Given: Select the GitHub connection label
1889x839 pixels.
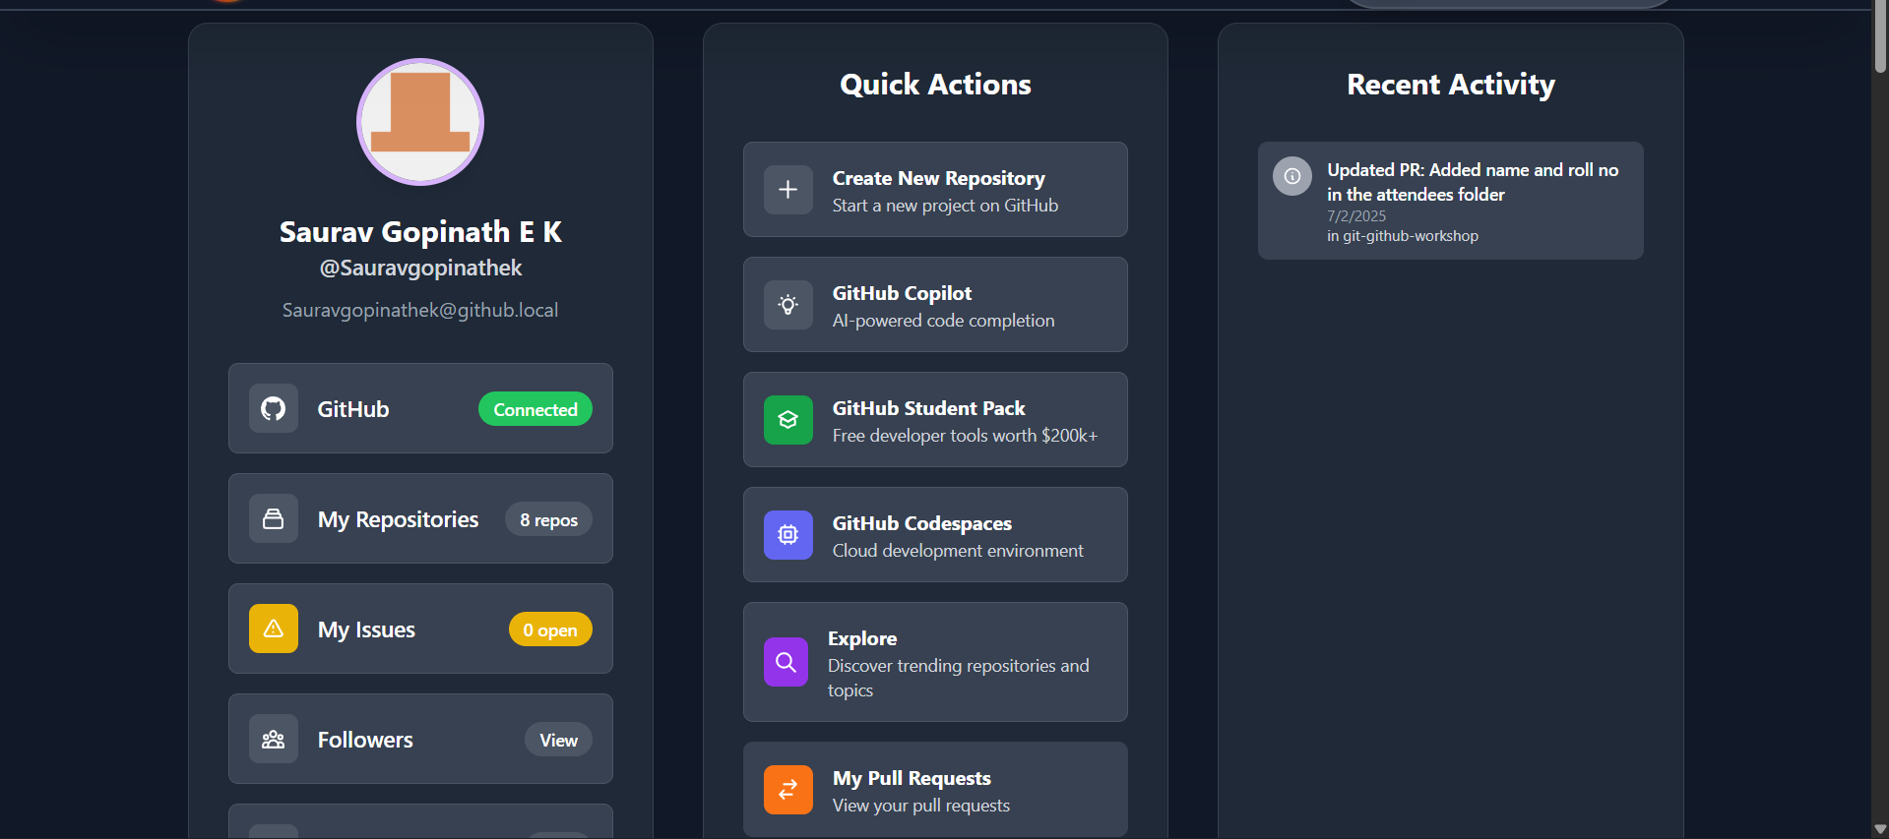Looking at the screenshot, I should (352, 409).
